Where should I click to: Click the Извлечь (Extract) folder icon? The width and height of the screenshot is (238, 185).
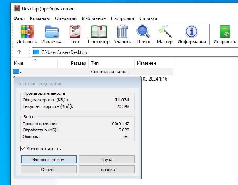[52, 32]
